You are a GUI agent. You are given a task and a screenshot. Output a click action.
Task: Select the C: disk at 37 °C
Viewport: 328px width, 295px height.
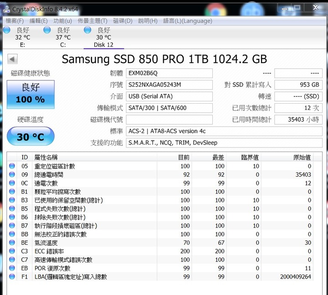click(x=63, y=37)
